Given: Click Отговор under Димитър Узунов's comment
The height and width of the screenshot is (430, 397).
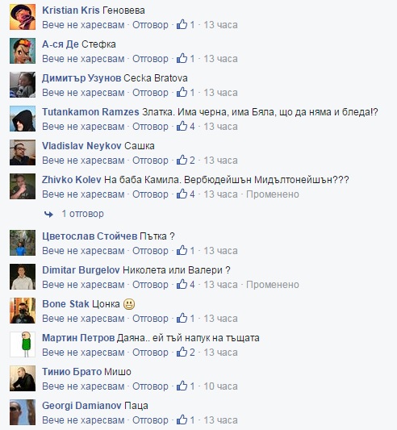Looking at the screenshot, I should pos(150,93).
